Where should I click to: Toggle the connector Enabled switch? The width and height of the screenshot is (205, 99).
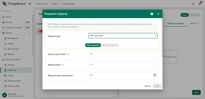coord(40,31)
